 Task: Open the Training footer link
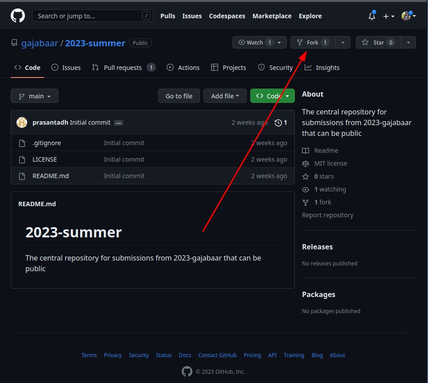293,355
